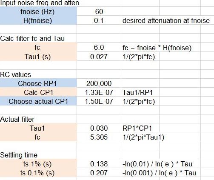Screen dimensions: 214x180
Task: Click the Choose RP1 value 200,000
Action: [x=99, y=83]
